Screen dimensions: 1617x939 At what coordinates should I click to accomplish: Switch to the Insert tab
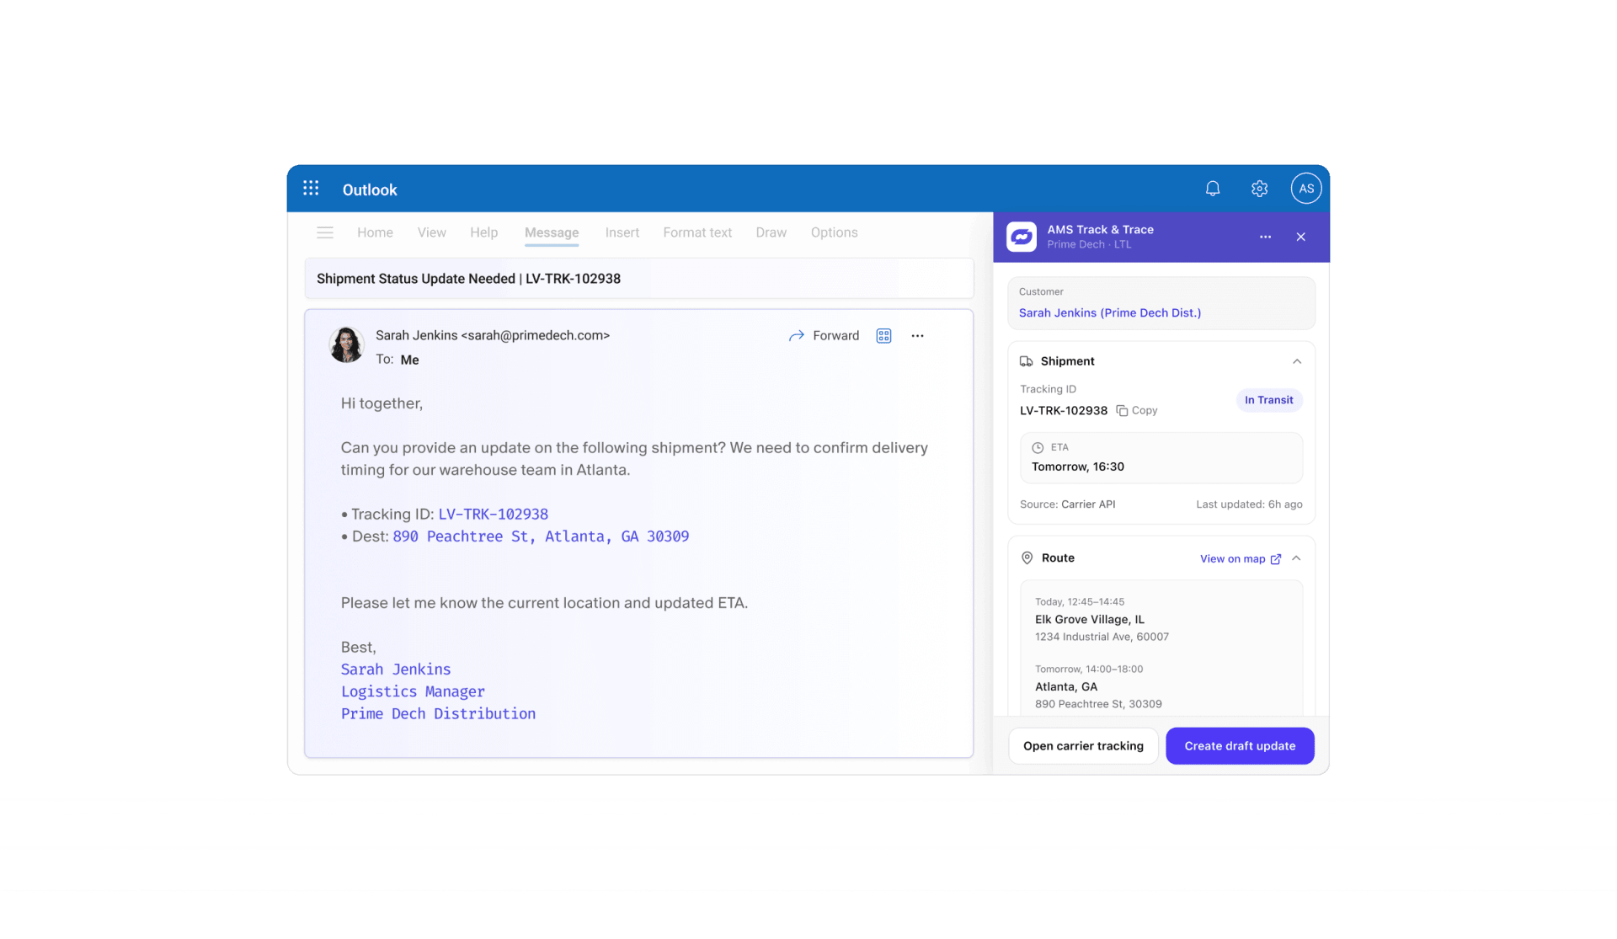pos(622,232)
